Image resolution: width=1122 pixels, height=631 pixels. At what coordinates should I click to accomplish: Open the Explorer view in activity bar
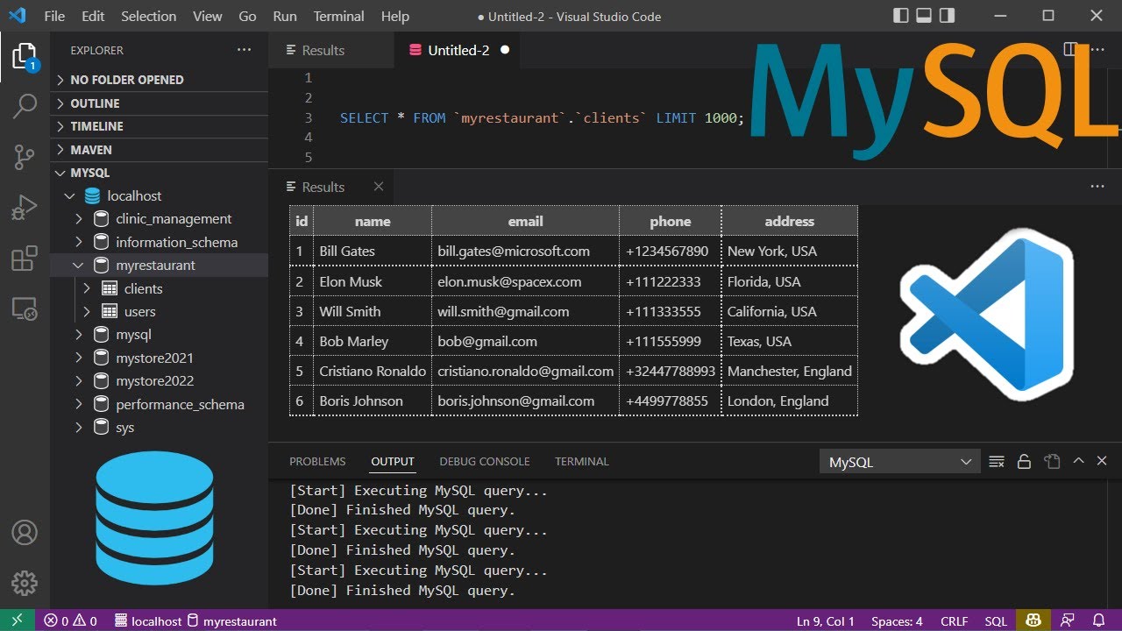[25, 58]
